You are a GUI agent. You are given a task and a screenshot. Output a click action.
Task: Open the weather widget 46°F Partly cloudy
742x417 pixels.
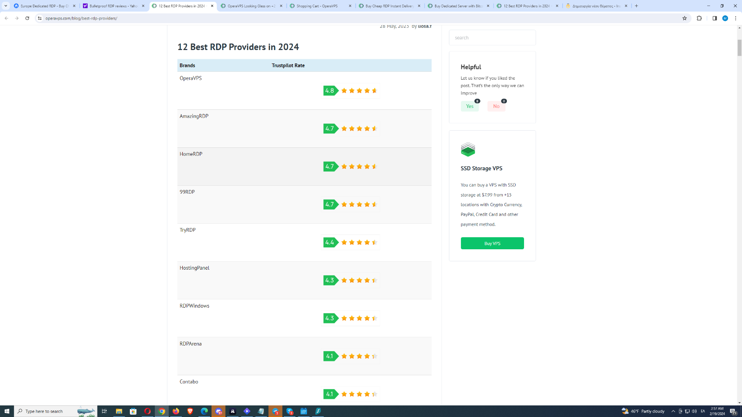tap(643, 411)
